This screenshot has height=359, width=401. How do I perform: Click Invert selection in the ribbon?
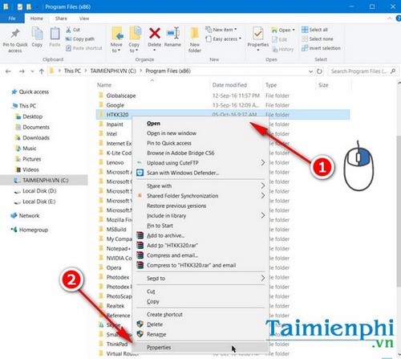(321, 48)
